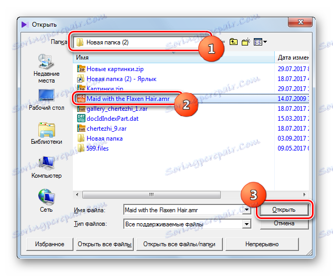Click the Отмена button
Screen dimensions: 333x276
(x=284, y=223)
